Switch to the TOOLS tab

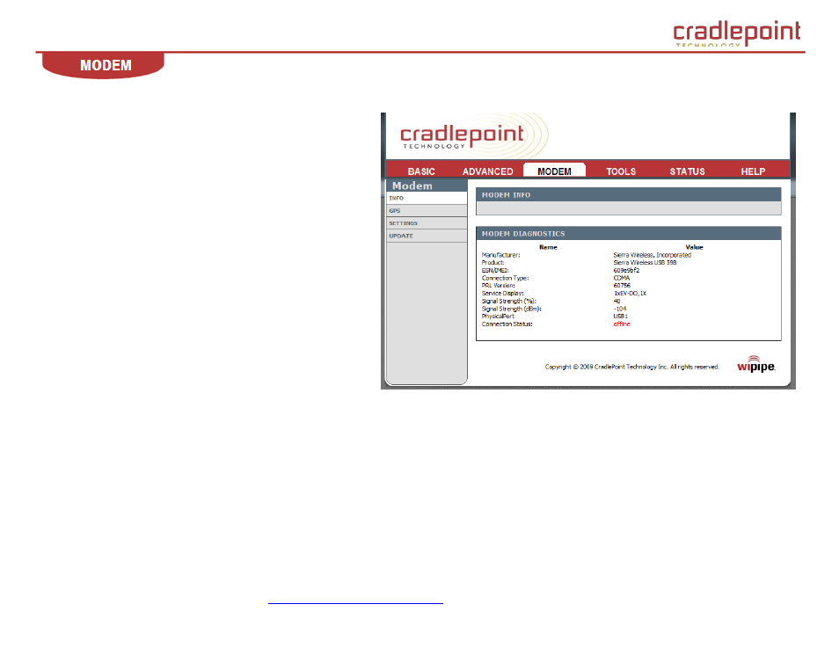click(621, 171)
